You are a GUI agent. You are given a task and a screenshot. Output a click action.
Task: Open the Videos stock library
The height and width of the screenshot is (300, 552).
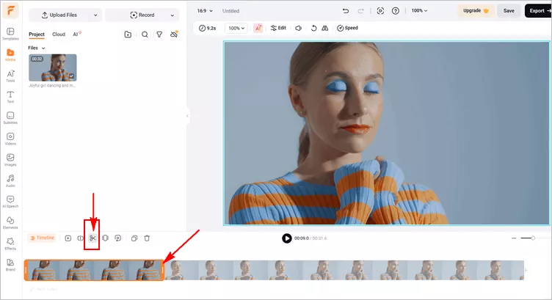[10, 139]
